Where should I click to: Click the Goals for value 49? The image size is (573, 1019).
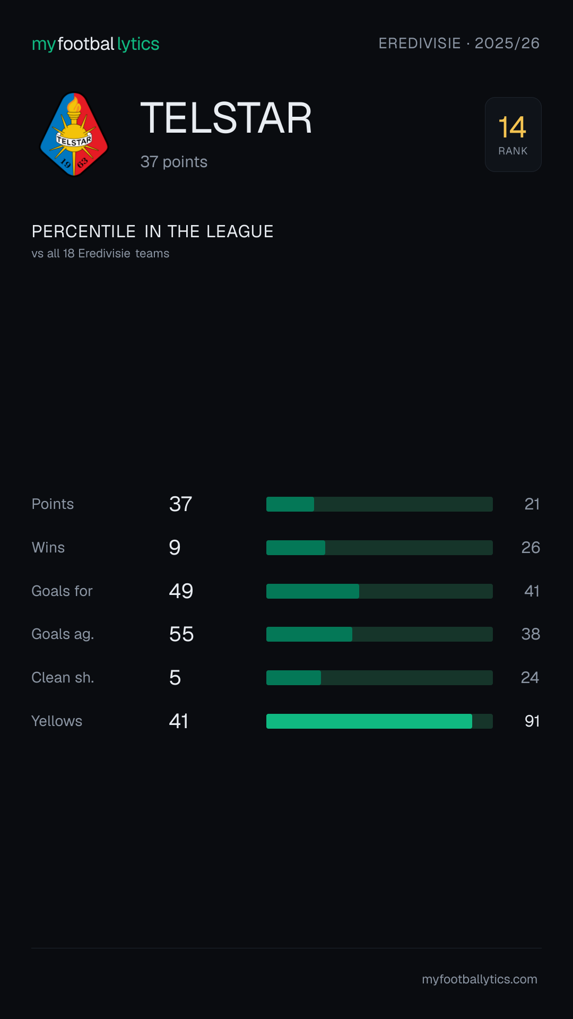(x=181, y=591)
